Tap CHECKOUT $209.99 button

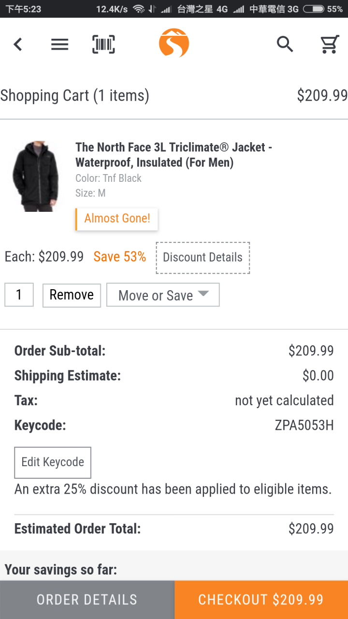coord(261,600)
